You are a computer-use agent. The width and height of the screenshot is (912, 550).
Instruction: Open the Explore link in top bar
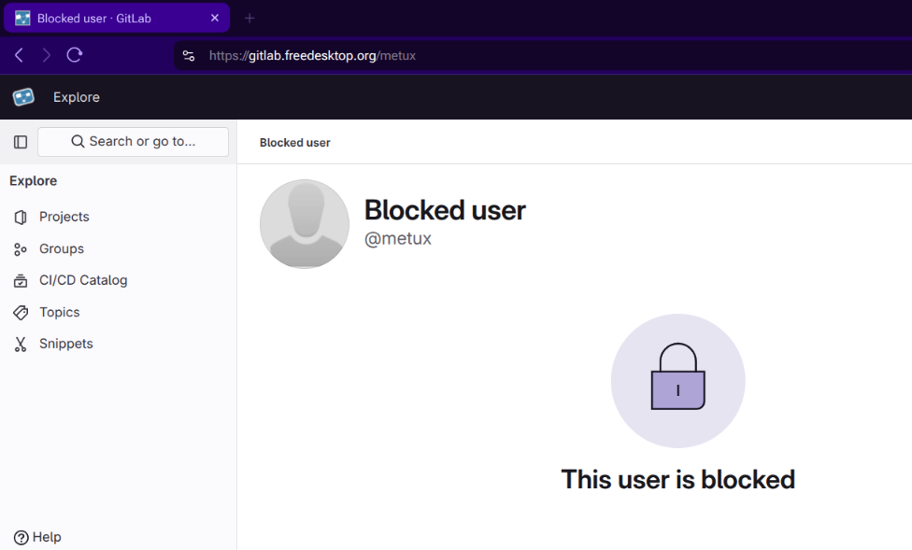pyautogui.click(x=76, y=97)
